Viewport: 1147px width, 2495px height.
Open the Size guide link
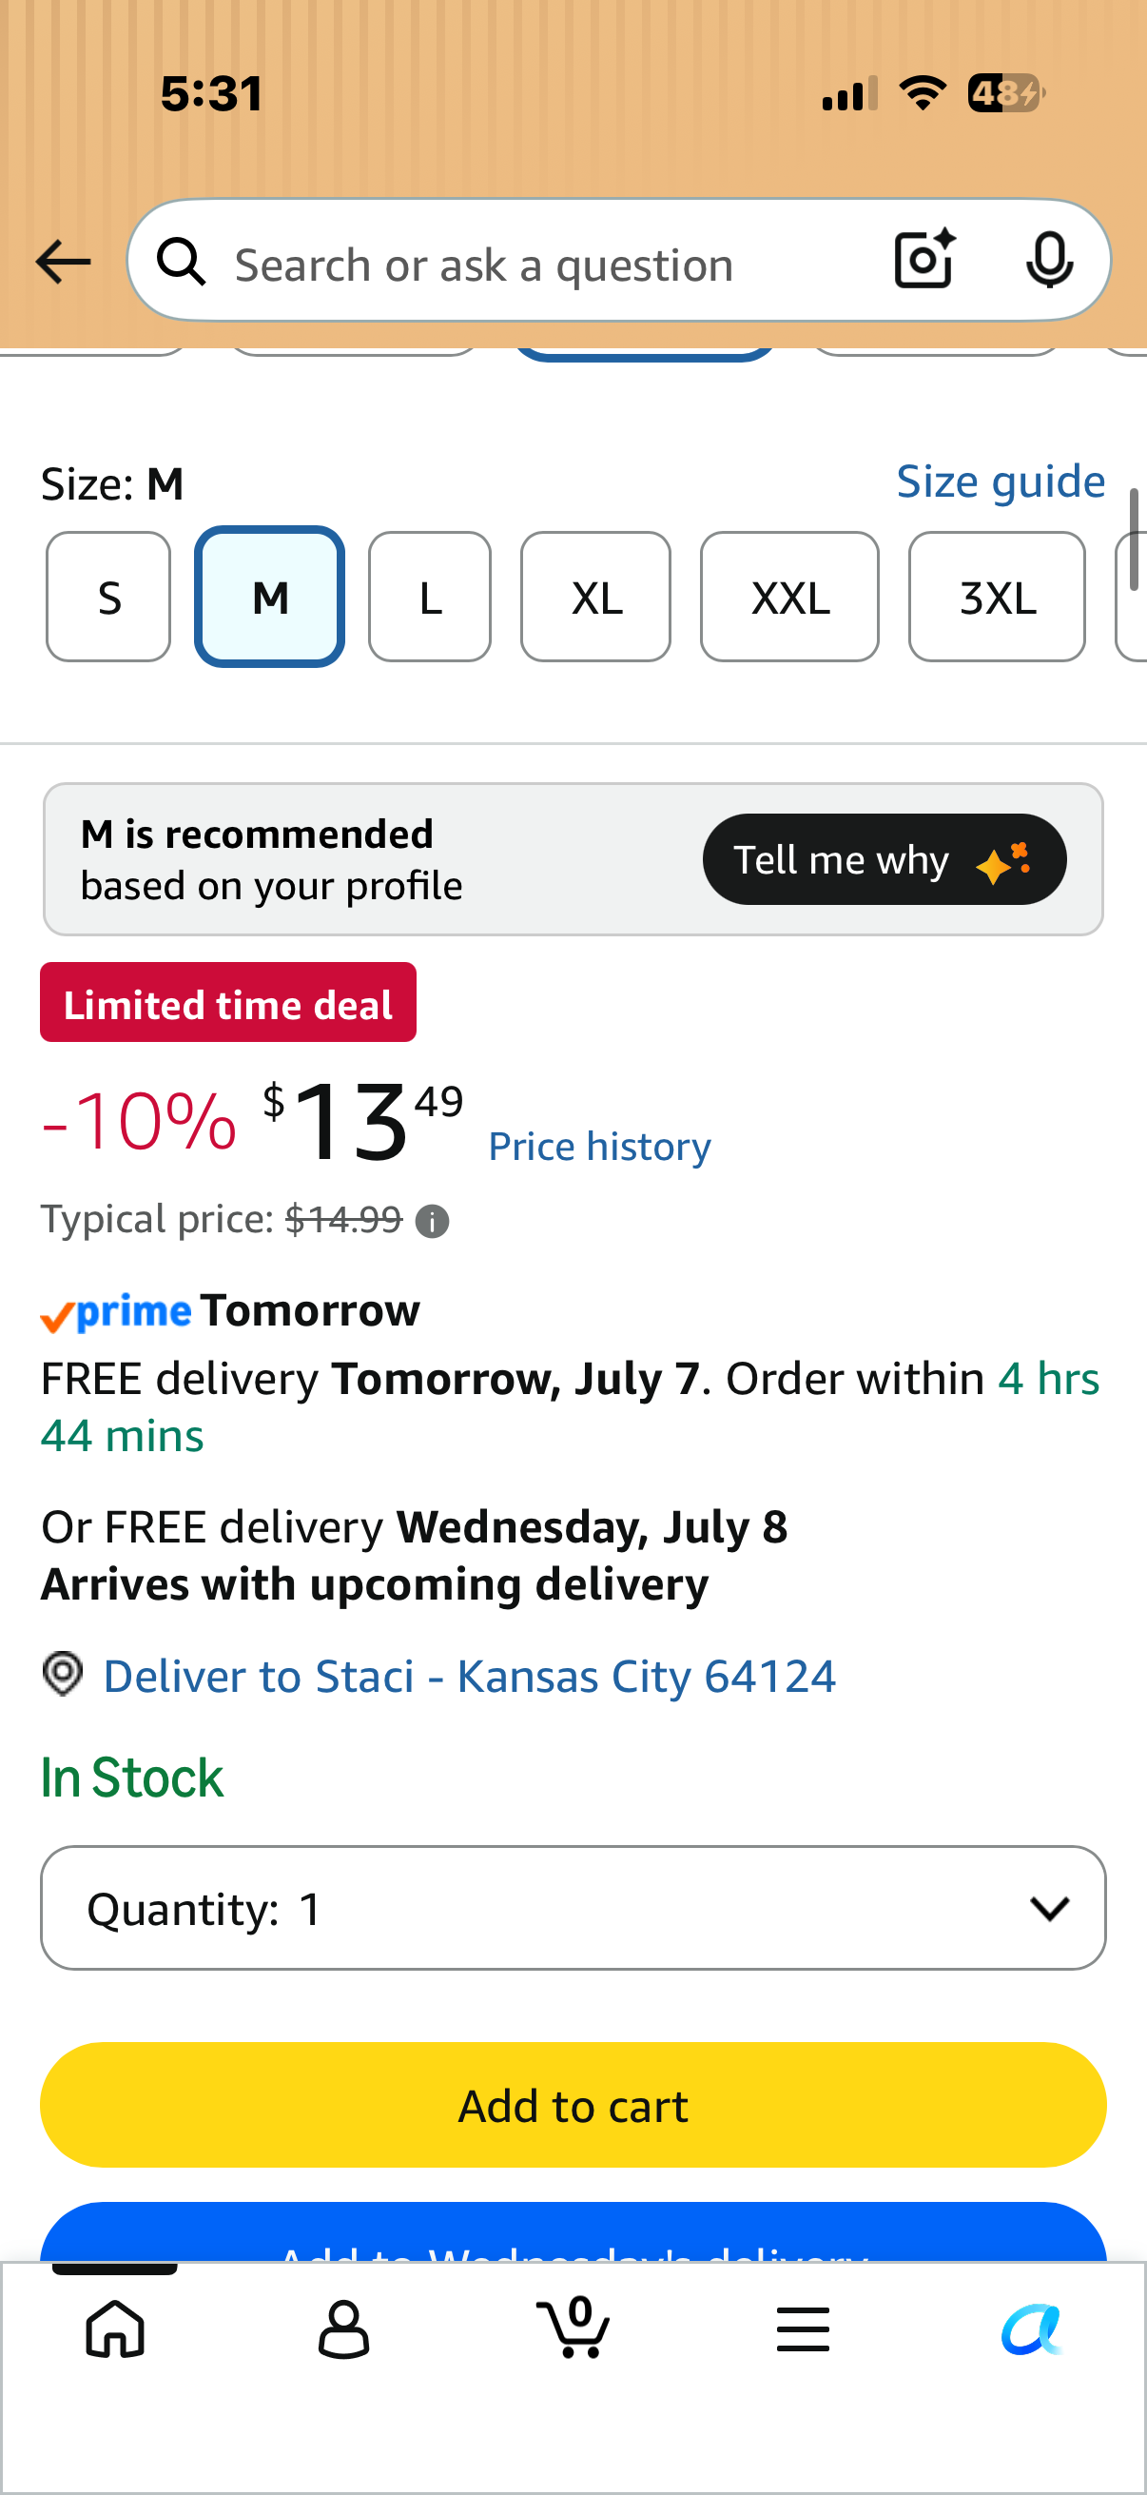1001,481
